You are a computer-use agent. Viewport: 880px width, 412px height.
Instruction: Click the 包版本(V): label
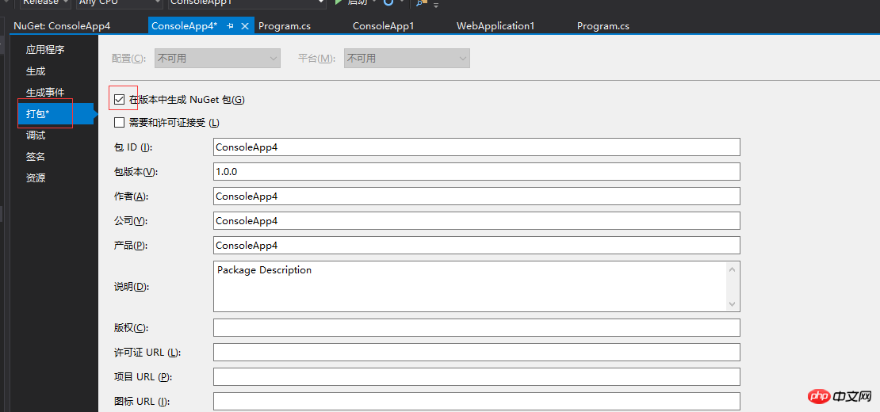[x=136, y=172]
